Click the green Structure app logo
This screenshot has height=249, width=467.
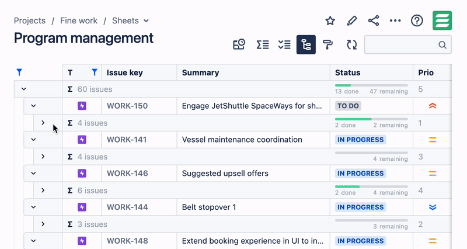[x=442, y=20]
